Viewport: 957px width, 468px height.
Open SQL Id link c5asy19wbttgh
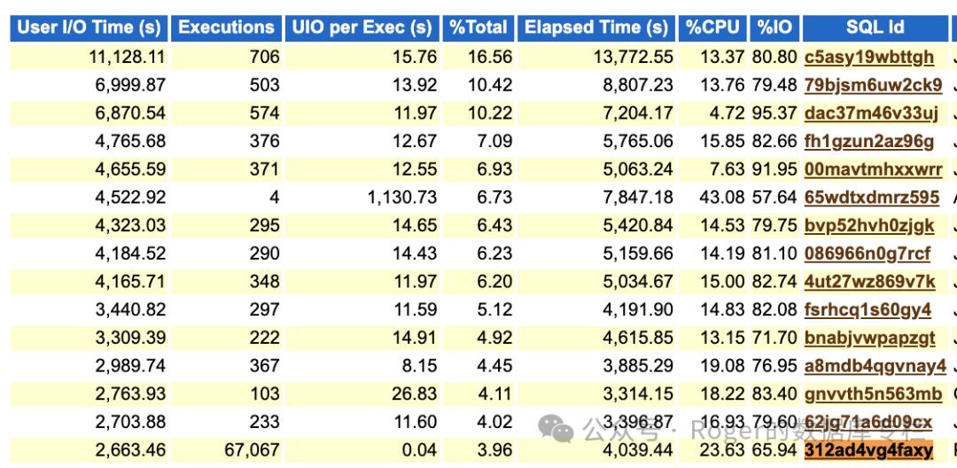pos(869,58)
